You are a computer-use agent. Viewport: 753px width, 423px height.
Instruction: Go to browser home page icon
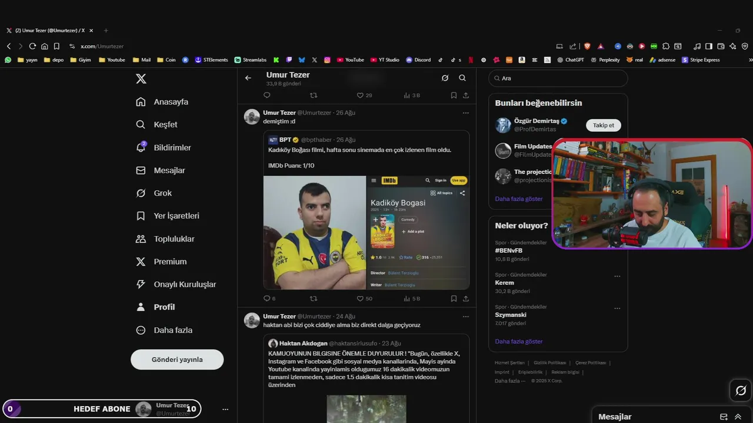tap(44, 46)
